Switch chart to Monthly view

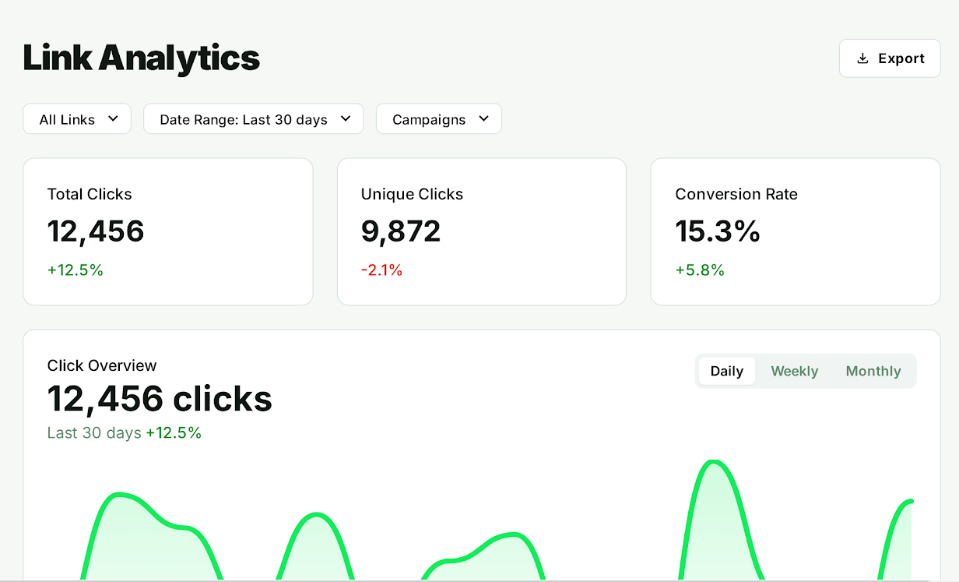(873, 371)
